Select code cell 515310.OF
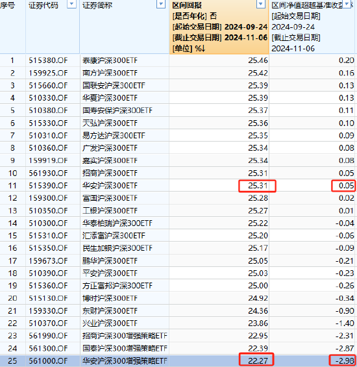This screenshot has width=357, height=367. 48,235
